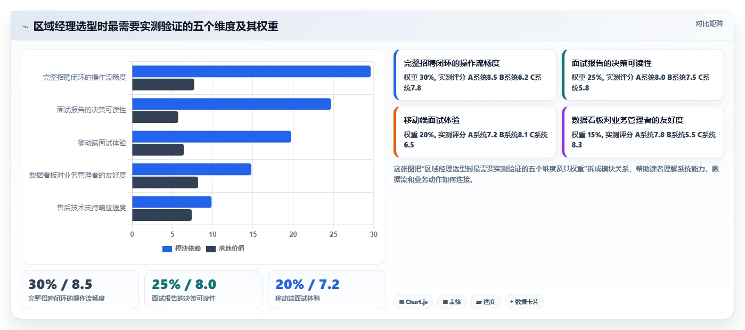
Task: Open the 数据看板对业务管理者的友好度 info card
Action: [x=643, y=132]
